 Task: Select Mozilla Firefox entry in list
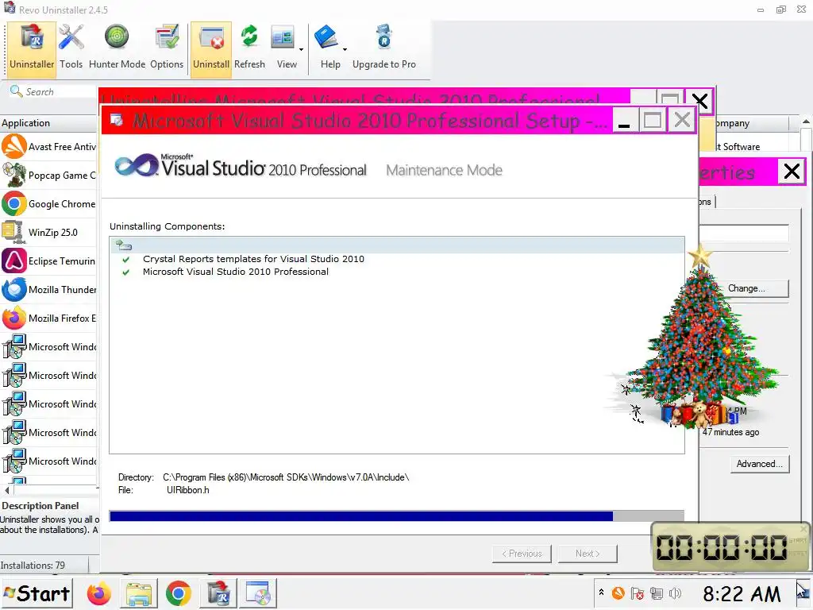point(48,318)
